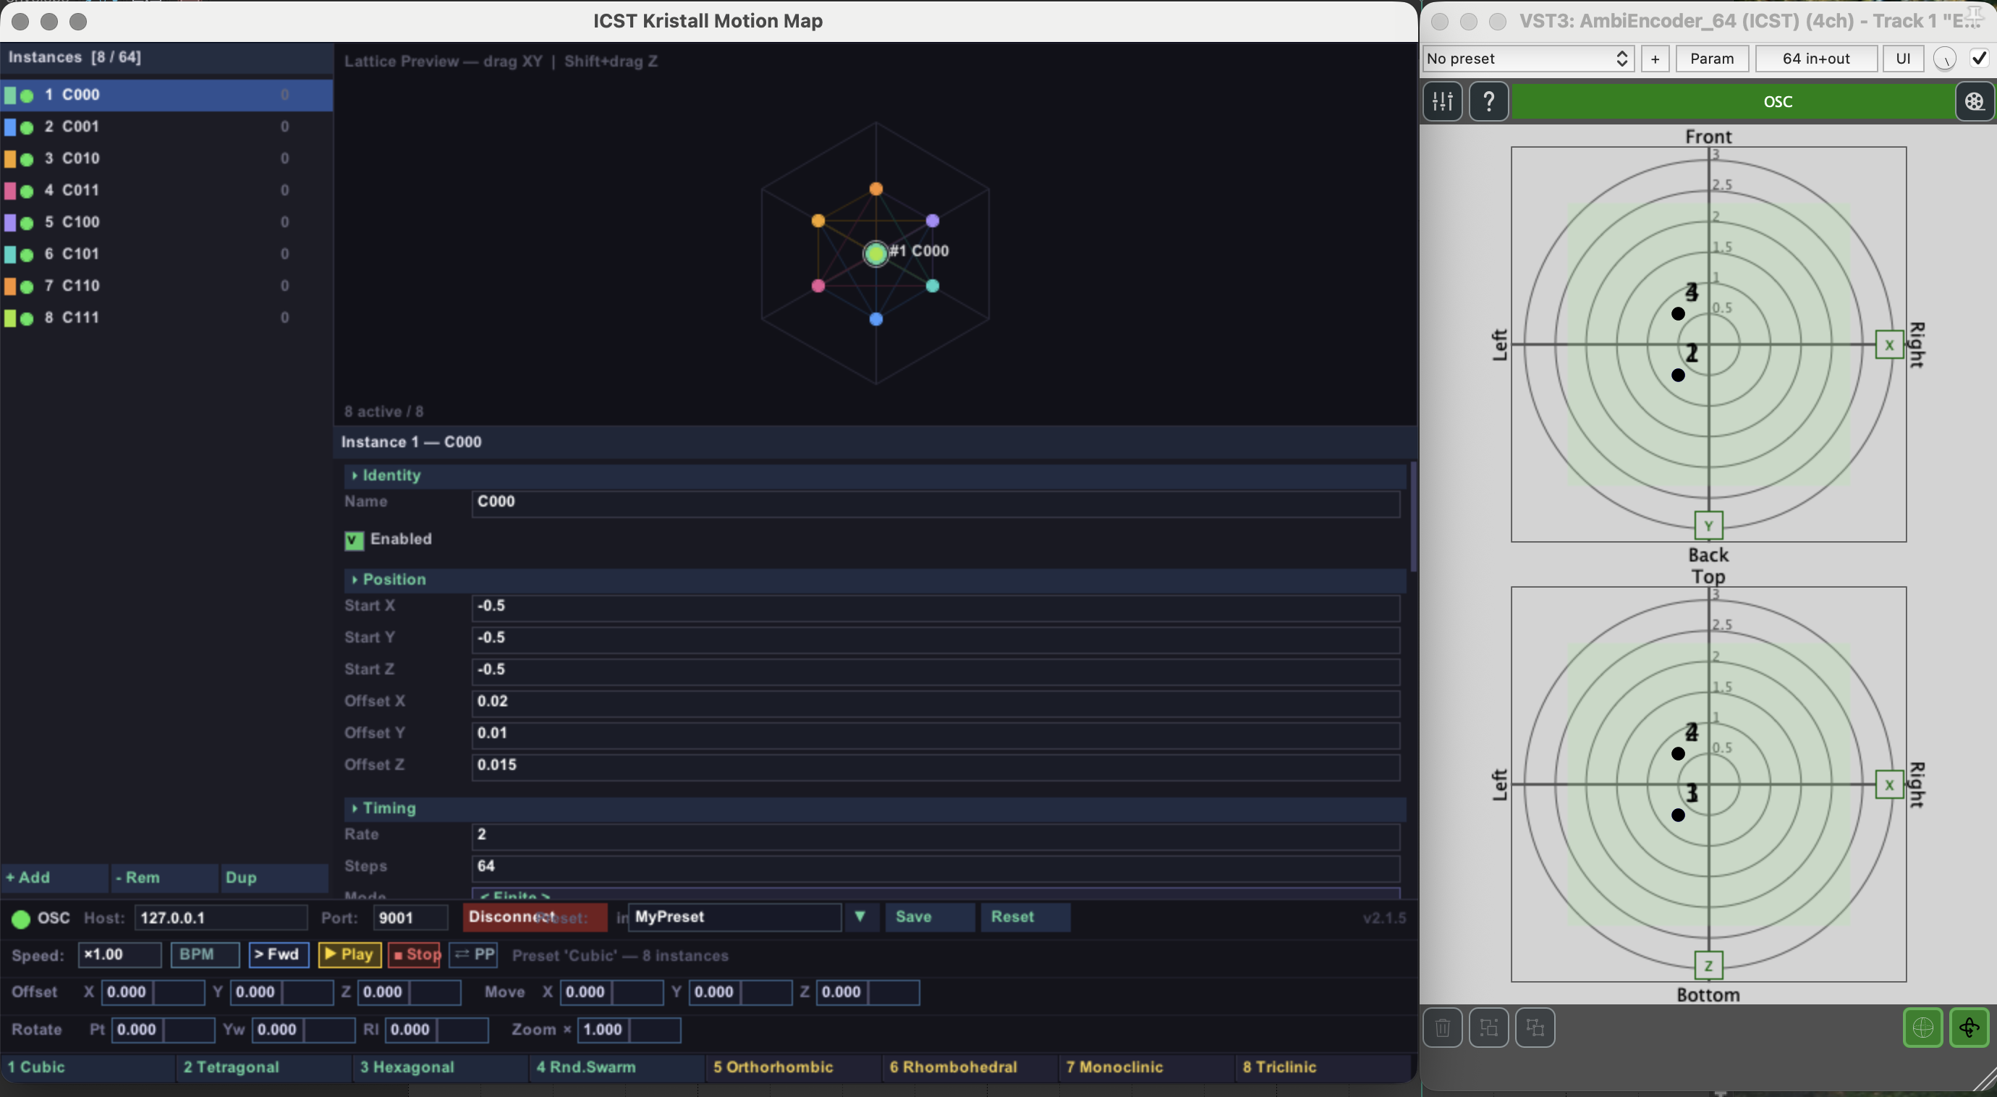This screenshot has height=1097, width=1997.
Task: Toggle the active dot of instance 3 C010
Action: pos(27,160)
